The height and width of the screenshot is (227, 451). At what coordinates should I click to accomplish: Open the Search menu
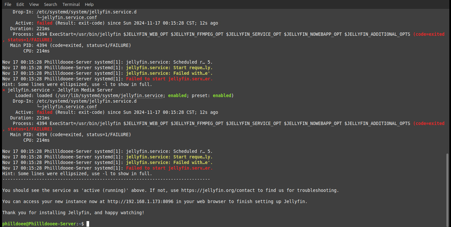click(x=50, y=4)
